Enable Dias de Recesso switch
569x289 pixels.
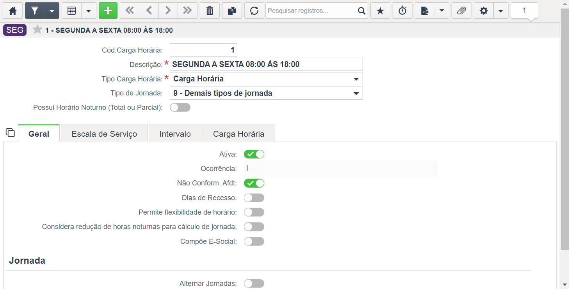(x=254, y=198)
